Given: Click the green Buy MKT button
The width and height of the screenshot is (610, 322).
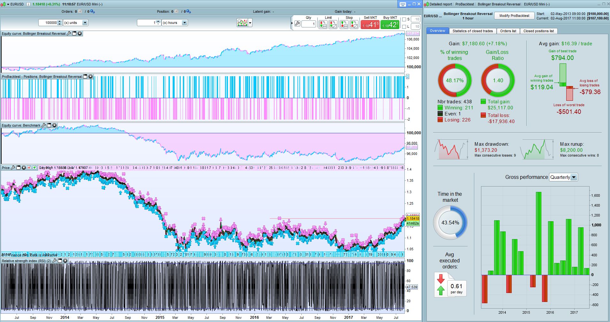Looking at the screenshot, I should 390,25.
